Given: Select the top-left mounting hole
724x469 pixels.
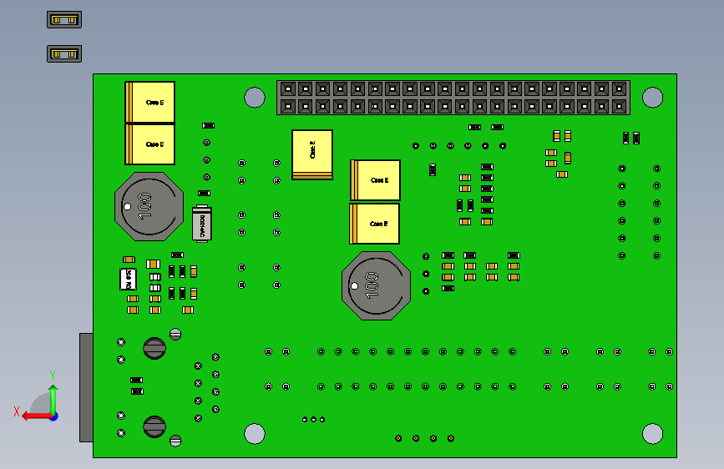Looking at the screenshot, I should coord(255,98).
